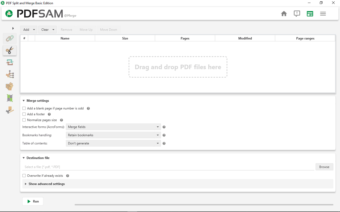Click the horizontal scrollbar at bottom
340x212 pixels.
(204, 205)
